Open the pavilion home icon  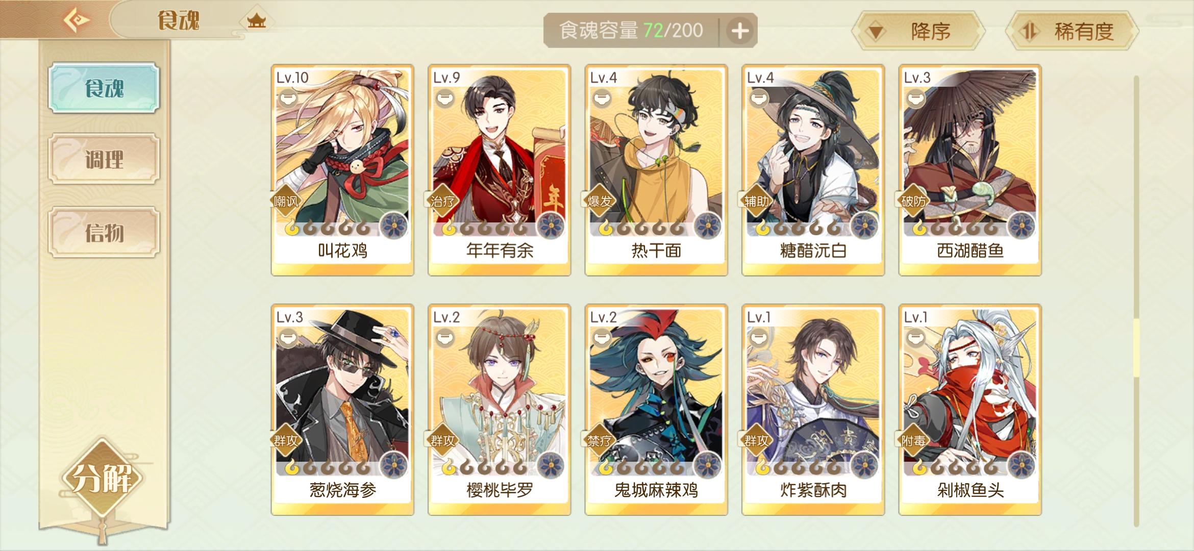pos(256,21)
